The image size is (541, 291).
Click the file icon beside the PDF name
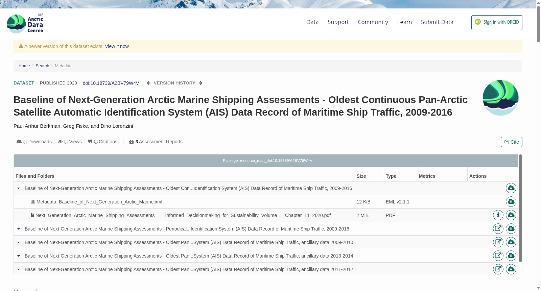click(x=32, y=215)
